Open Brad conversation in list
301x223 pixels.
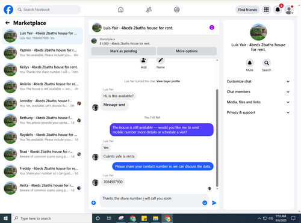(42, 154)
